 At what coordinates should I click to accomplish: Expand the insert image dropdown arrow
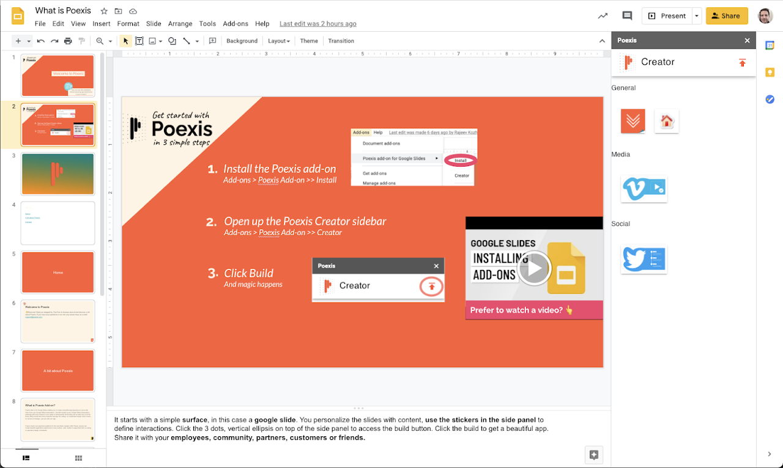(x=161, y=41)
